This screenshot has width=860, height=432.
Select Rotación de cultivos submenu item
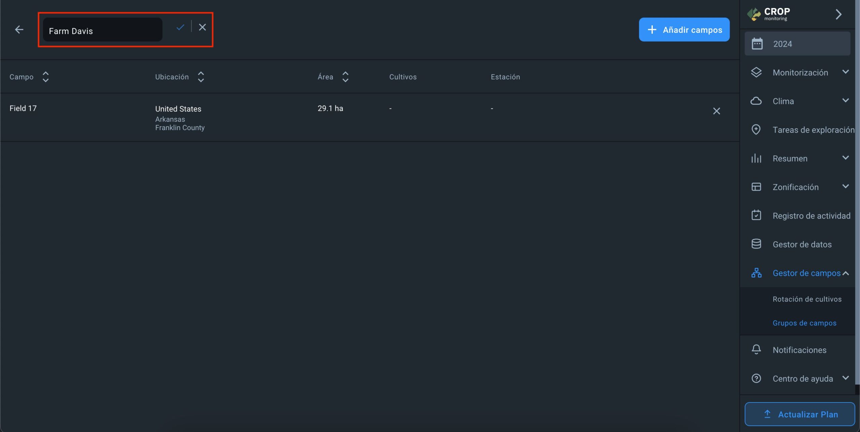point(807,299)
